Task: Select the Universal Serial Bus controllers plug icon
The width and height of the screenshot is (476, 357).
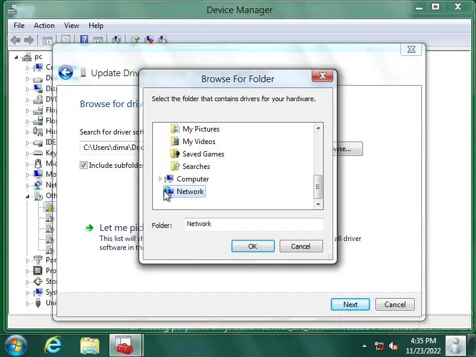Action: tap(38, 303)
